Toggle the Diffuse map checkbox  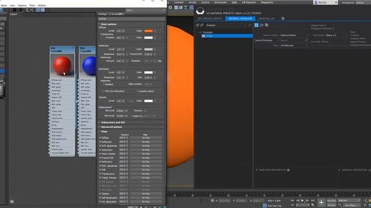click(x=100, y=138)
